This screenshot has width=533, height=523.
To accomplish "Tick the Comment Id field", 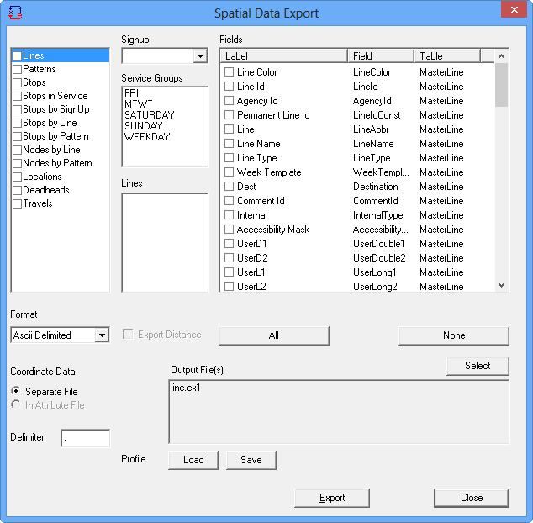I will [230, 201].
